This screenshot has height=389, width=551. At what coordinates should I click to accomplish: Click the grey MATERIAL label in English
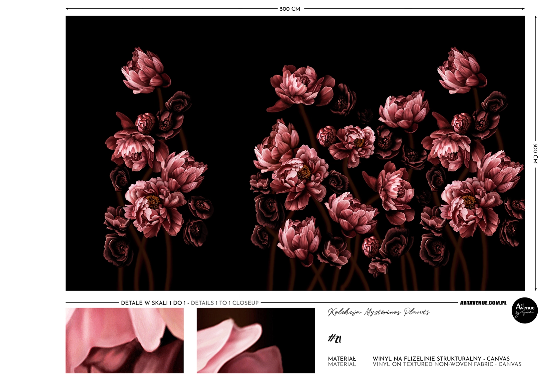342,364
